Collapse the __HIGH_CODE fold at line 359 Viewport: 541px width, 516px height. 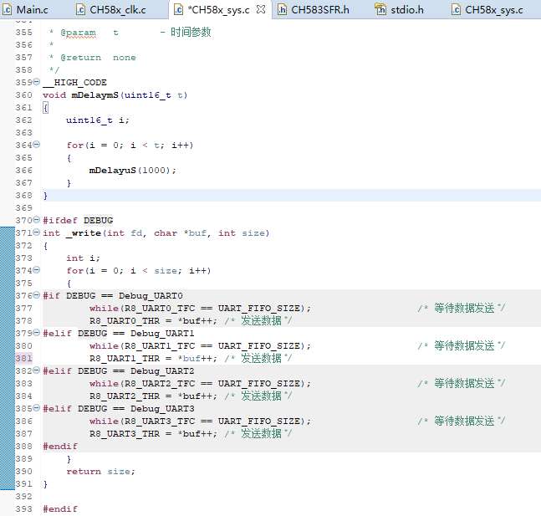[36, 82]
